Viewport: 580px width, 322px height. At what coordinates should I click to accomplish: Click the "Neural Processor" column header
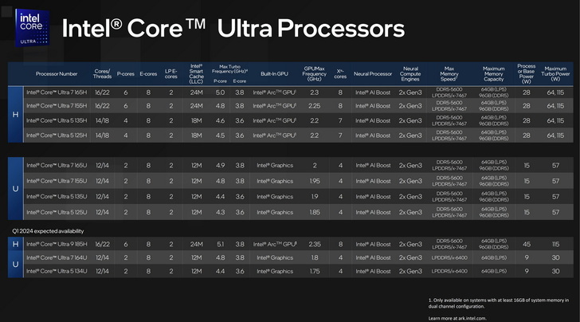(373, 74)
